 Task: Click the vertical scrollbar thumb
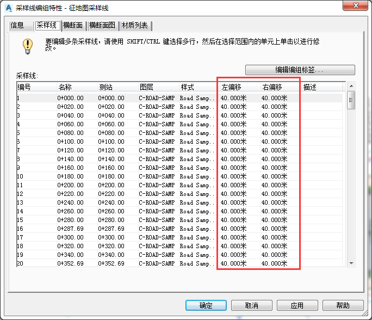pos(351,100)
